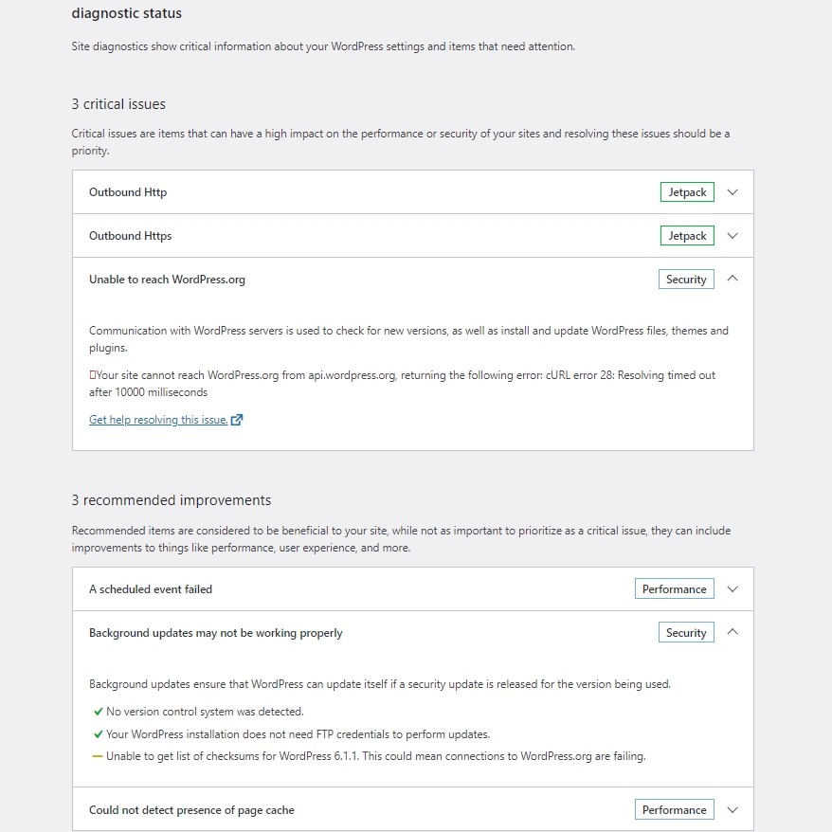Screen dimensions: 832x832
Task: Click the Jetpack badge on Outbound Http
Action: 687,192
